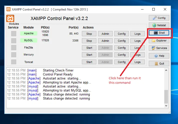The height and width of the screenshot is (124, 178).
Task: Toggle the Mercury service checkbox
Action: [x=14, y=55]
